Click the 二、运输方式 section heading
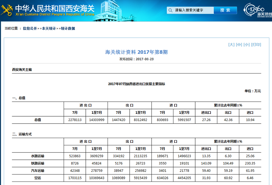Screen dimensions: 272x185 (x=22, y=134)
